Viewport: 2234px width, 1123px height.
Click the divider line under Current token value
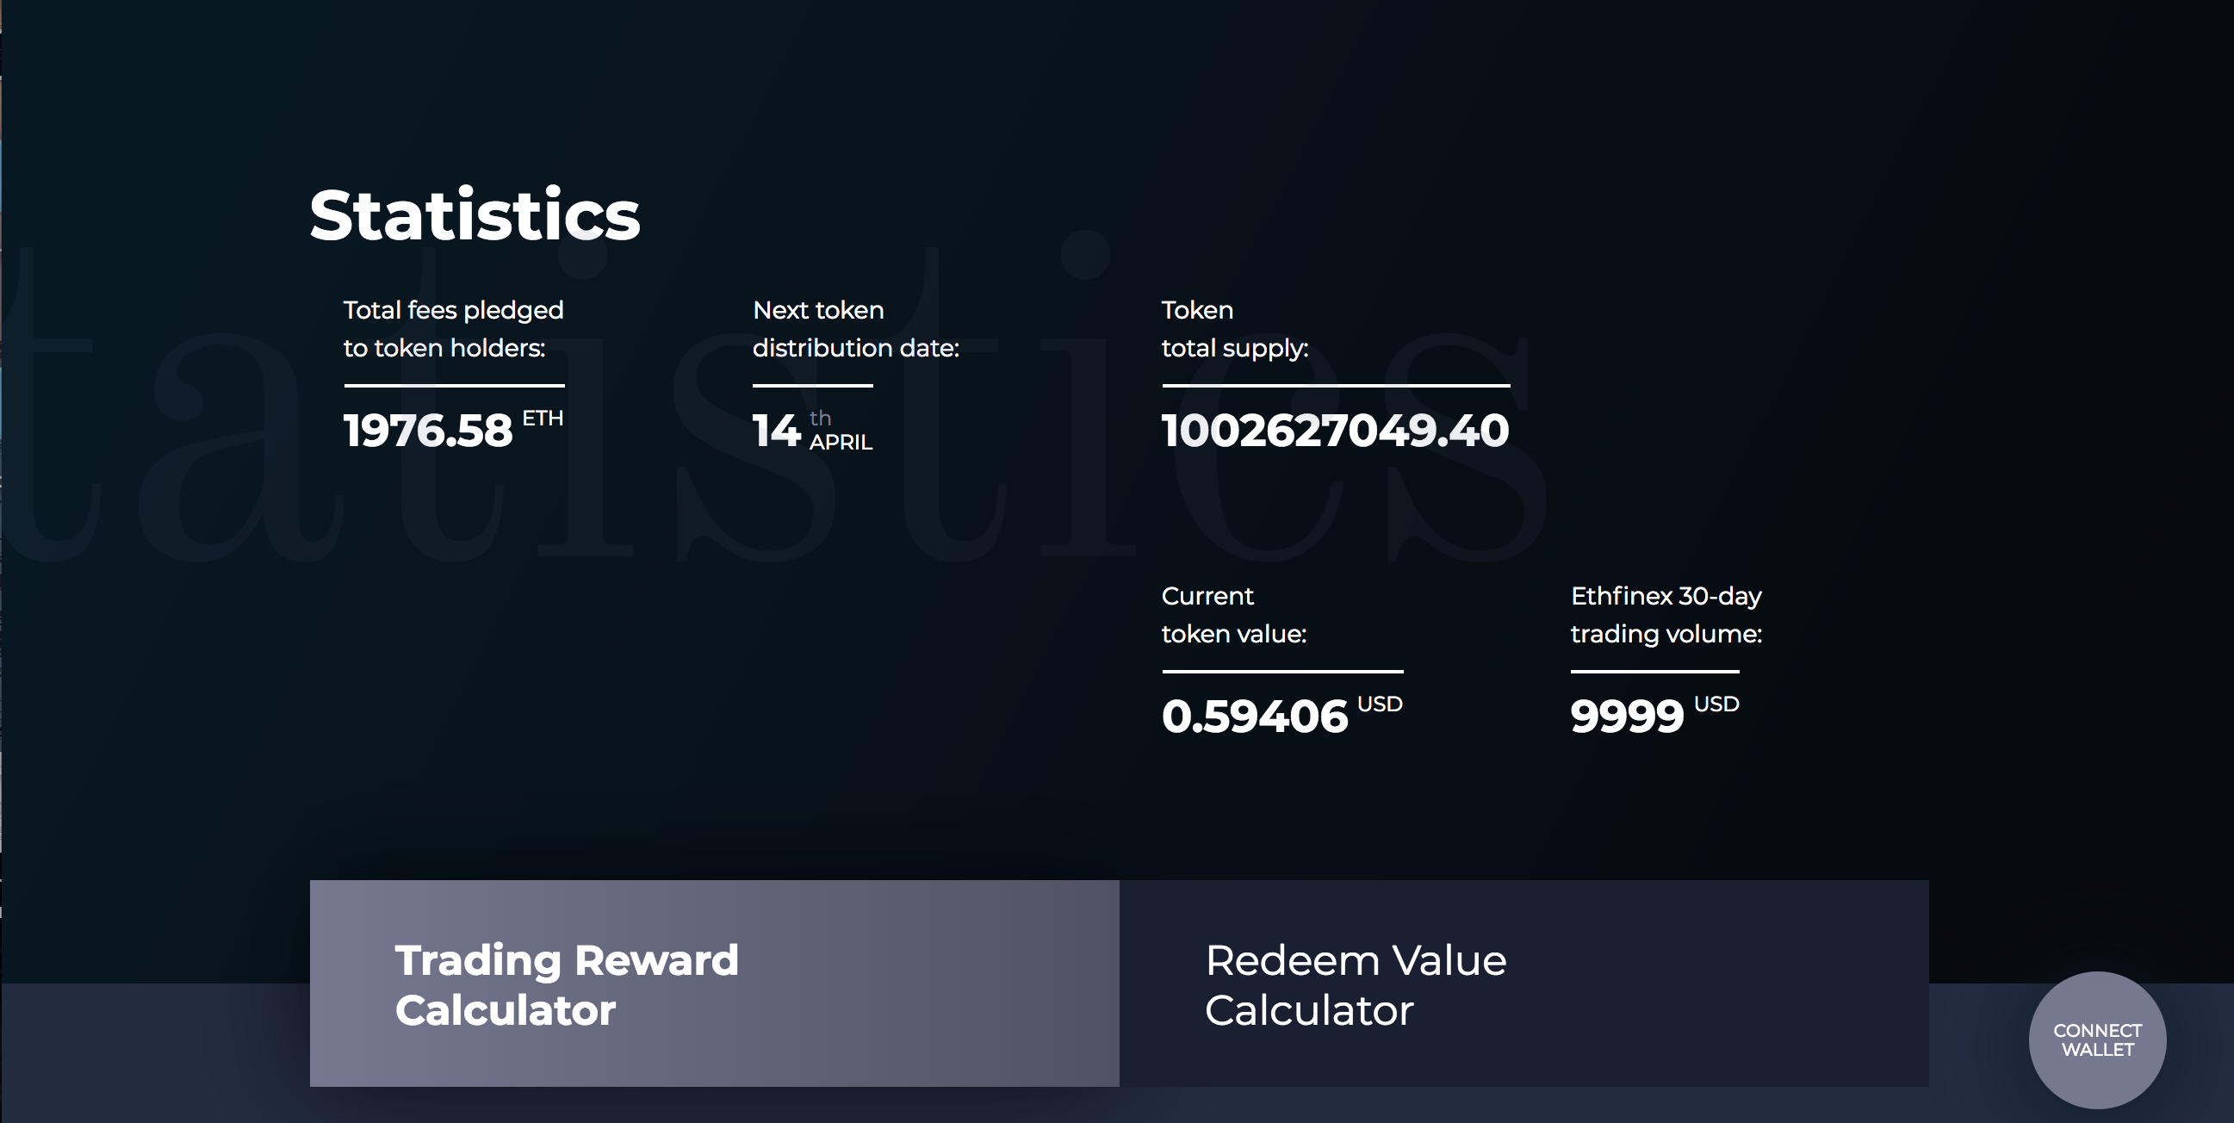(x=1281, y=671)
